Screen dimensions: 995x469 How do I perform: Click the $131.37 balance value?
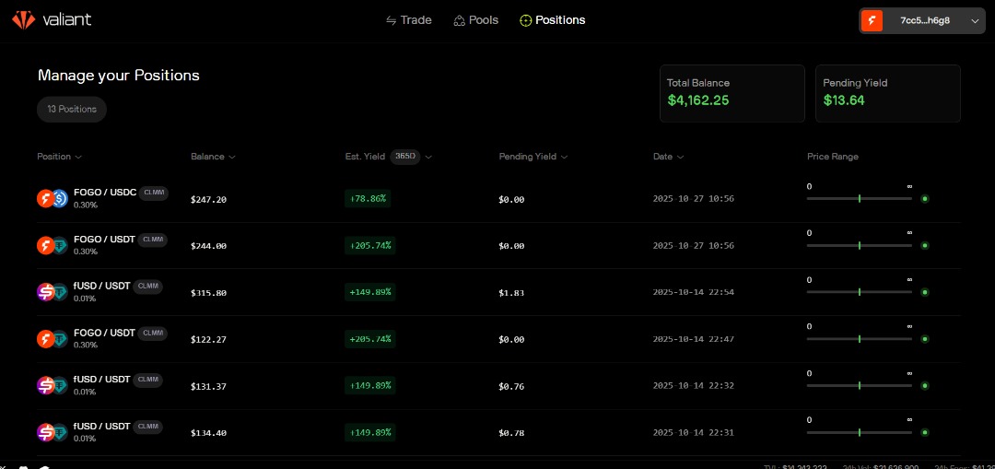208,386
